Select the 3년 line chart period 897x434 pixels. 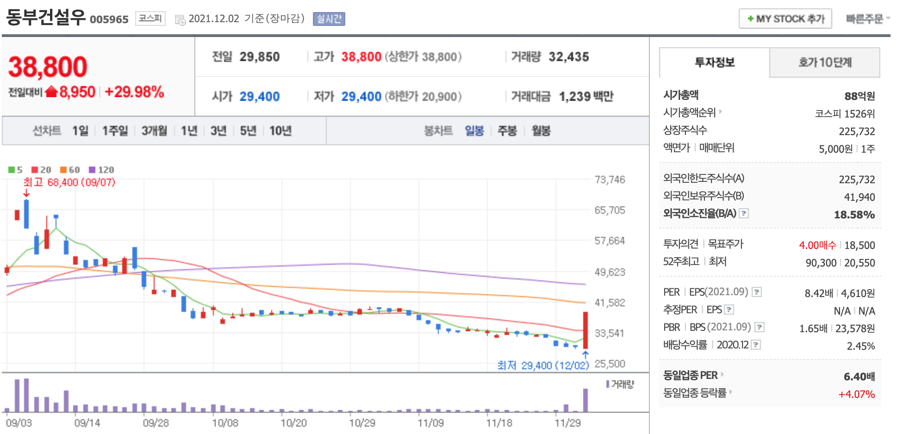click(x=218, y=131)
